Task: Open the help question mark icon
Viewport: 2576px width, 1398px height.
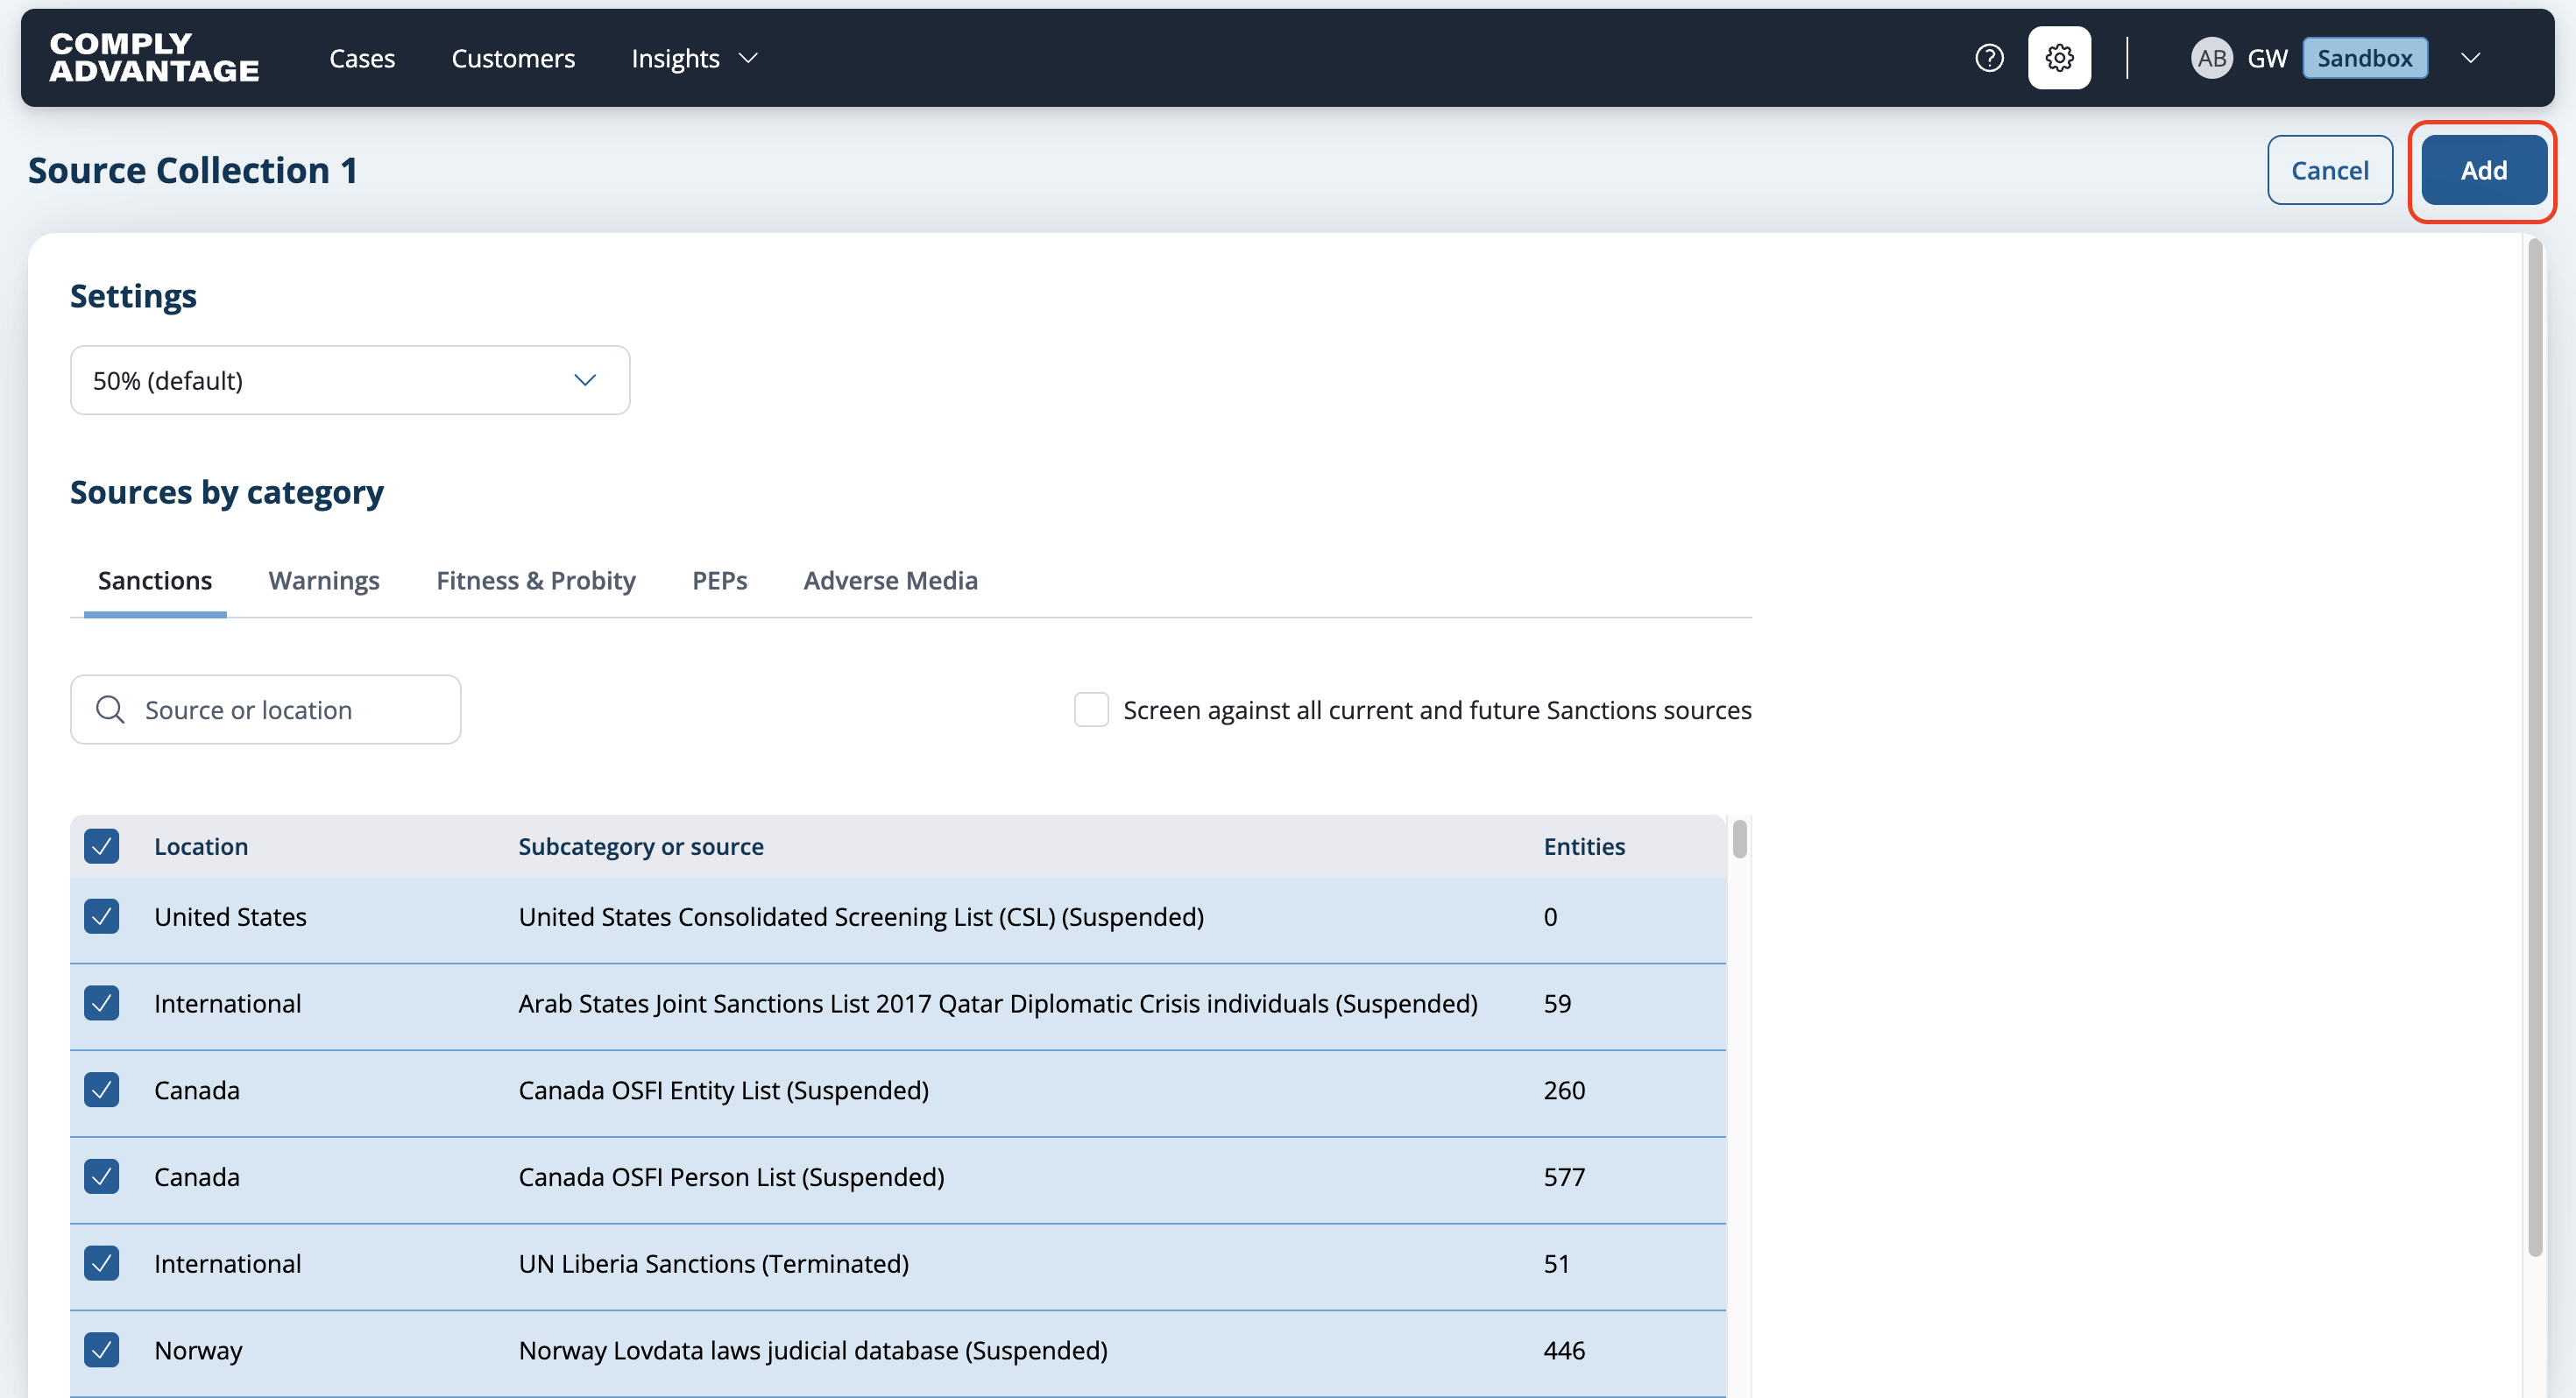Action: coord(1989,58)
